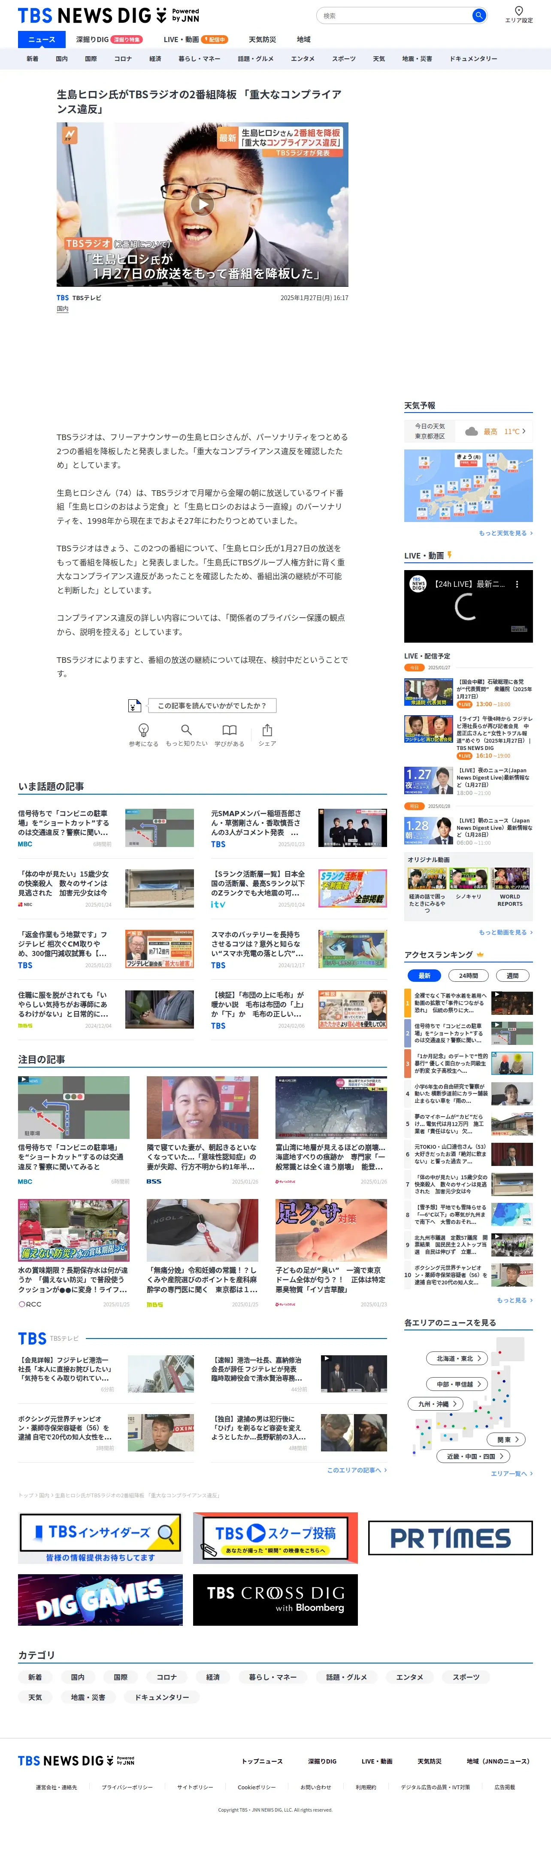The image size is (551, 1870).
Task: Select the 週間 ranking filter
Action: [512, 975]
